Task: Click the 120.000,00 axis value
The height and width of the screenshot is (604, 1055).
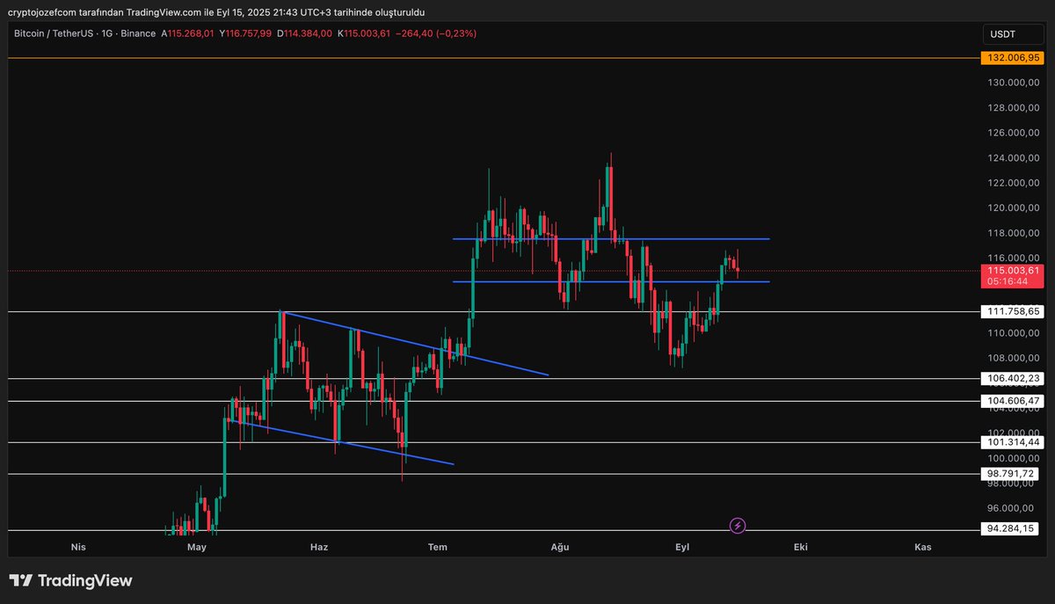Action: pyautogui.click(x=1013, y=208)
